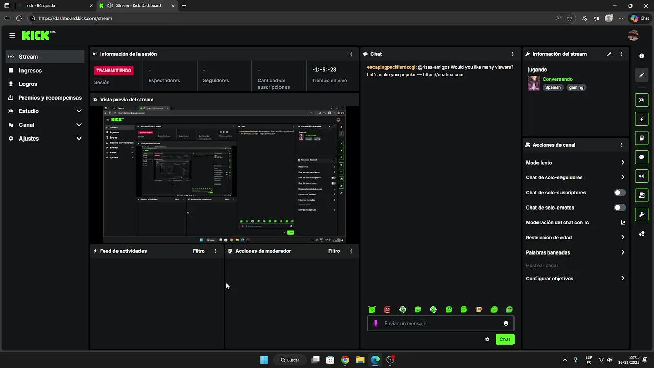Click the green Chat send button
654x368 pixels.
(505, 339)
